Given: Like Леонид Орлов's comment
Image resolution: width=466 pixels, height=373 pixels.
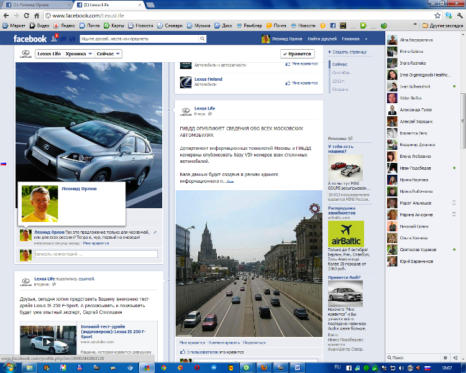Looking at the screenshot, I should [x=96, y=243].
